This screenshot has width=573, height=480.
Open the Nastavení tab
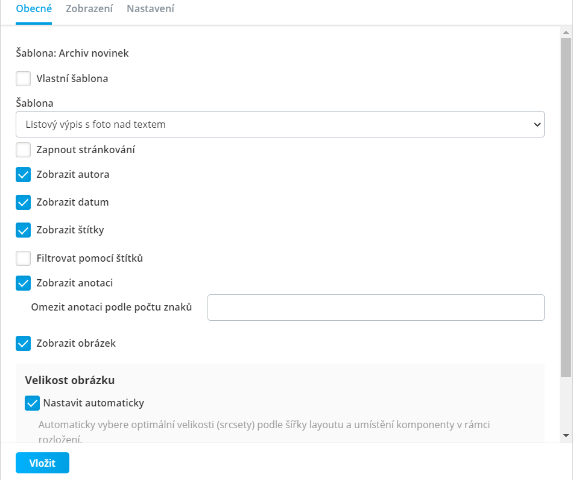click(x=150, y=8)
